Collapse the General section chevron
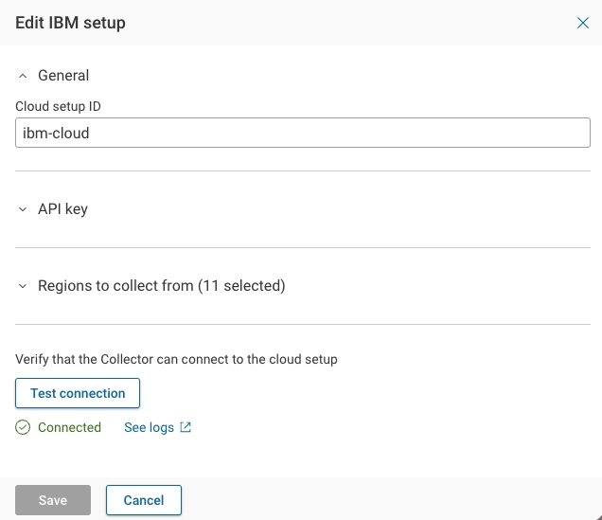Image resolution: width=602 pixels, height=520 pixels. point(23,76)
